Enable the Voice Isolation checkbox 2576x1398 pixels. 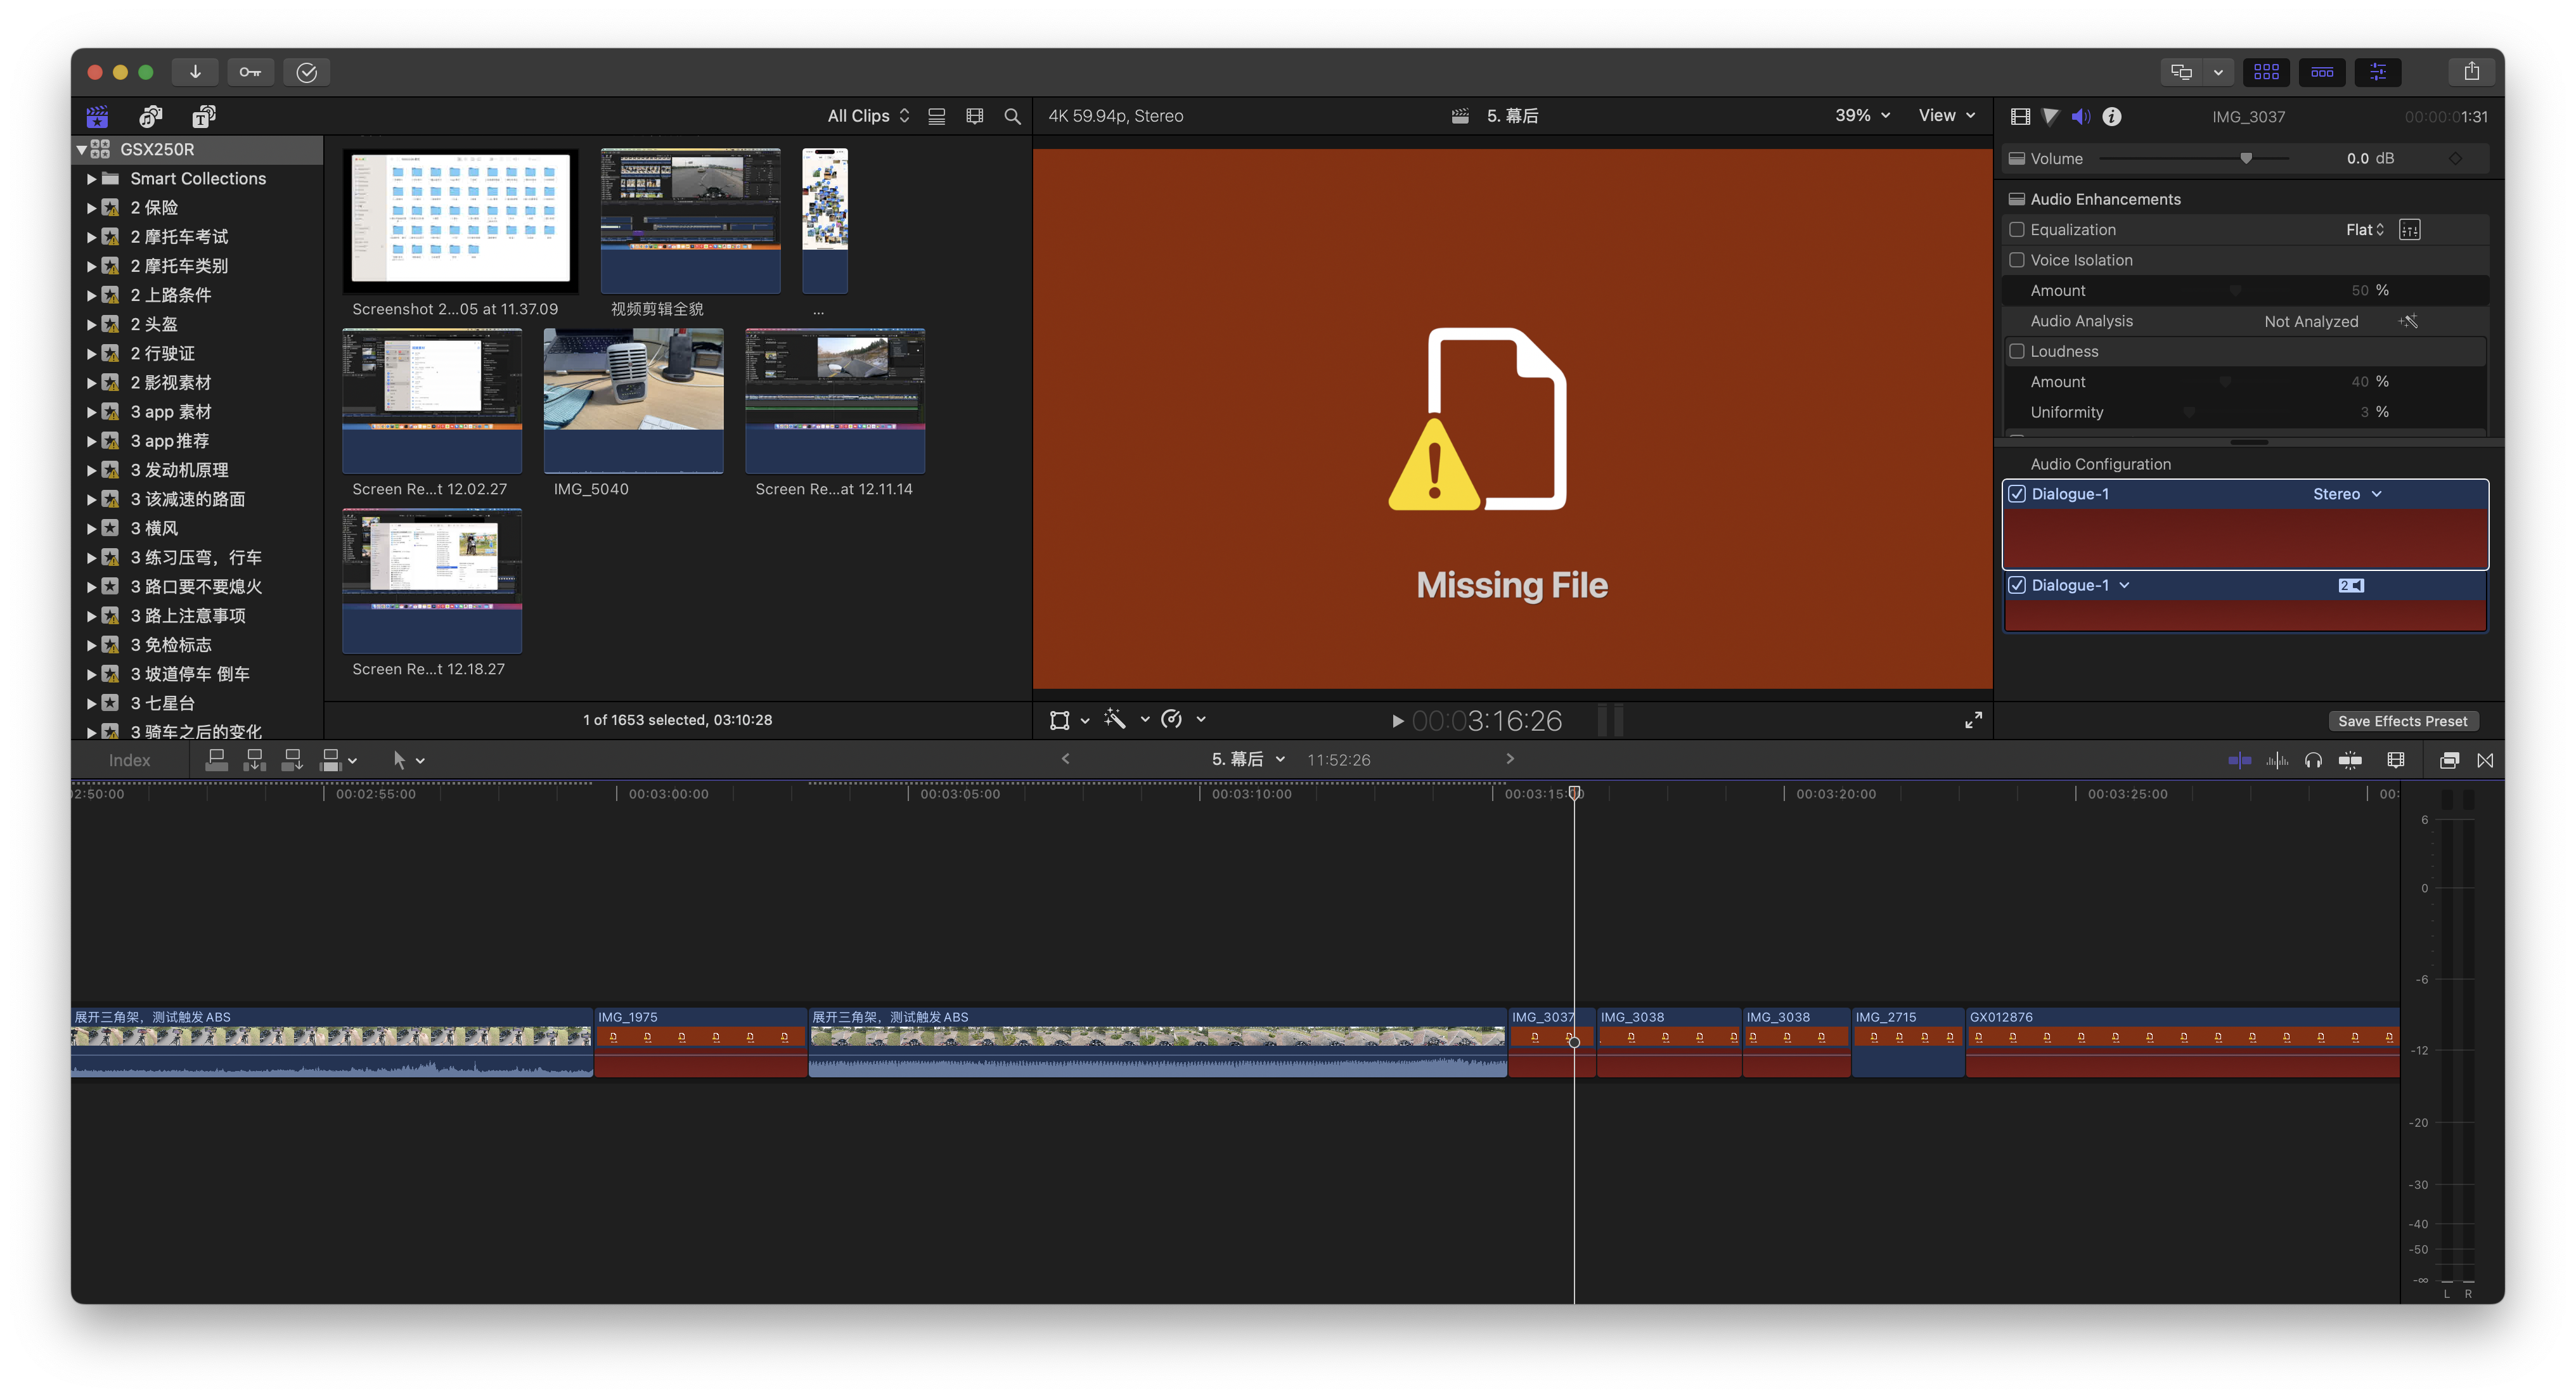pos(2017,260)
